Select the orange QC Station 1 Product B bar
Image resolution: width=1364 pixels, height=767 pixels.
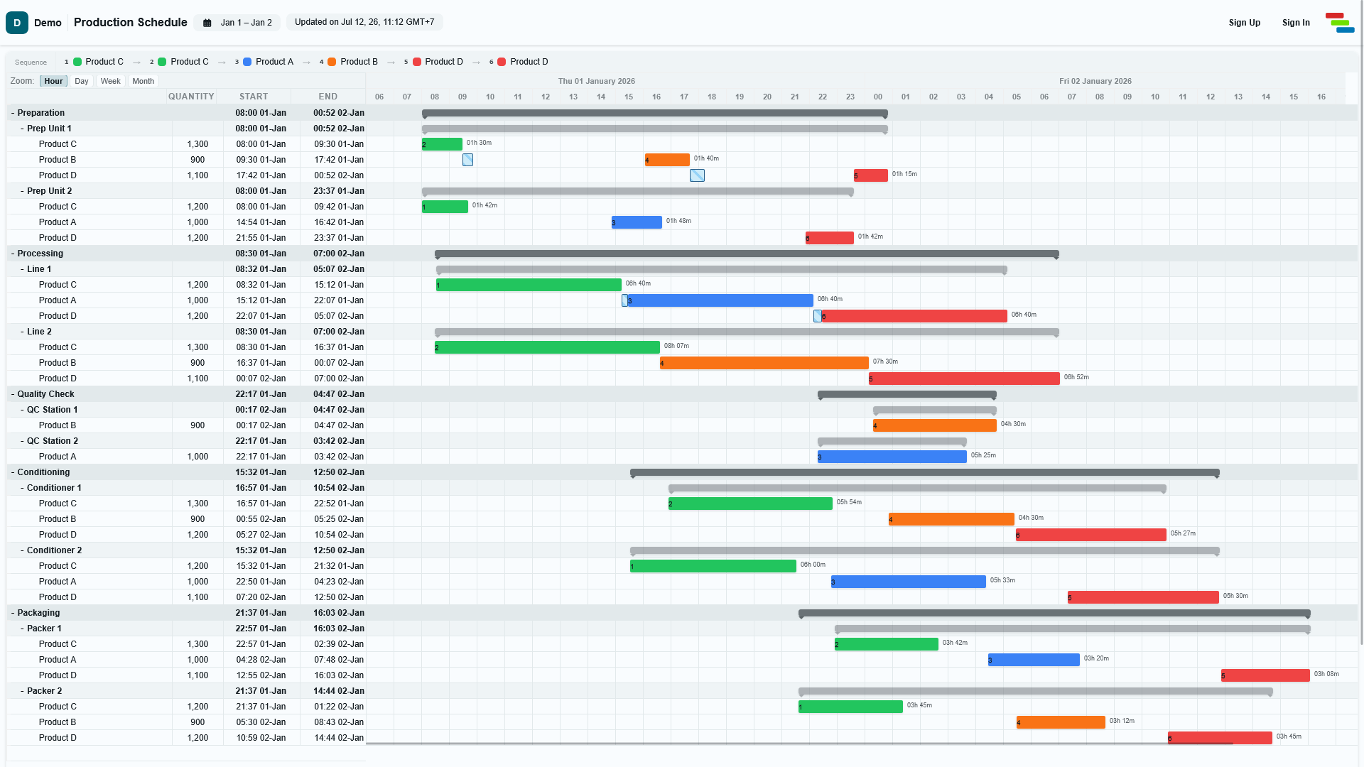pos(935,425)
